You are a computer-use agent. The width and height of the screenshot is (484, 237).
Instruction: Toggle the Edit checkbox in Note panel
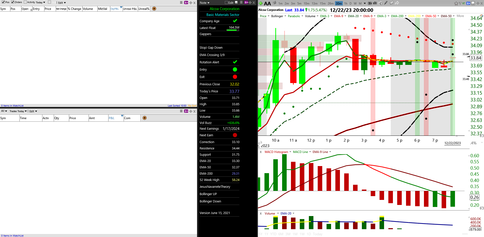click(x=226, y=3)
